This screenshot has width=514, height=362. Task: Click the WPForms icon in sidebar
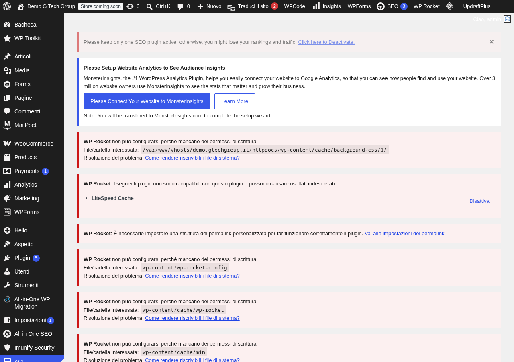(7, 212)
